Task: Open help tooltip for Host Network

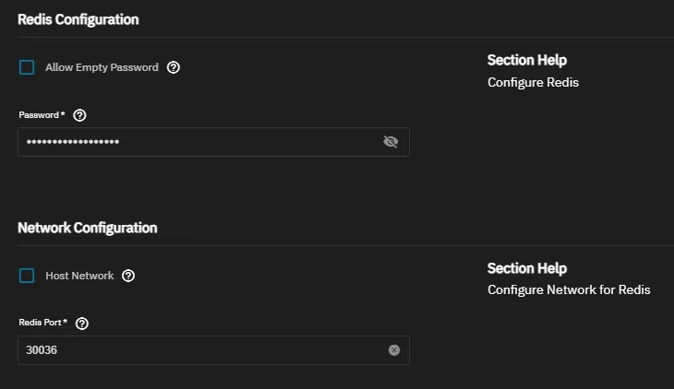Action: tap(128, 276)
